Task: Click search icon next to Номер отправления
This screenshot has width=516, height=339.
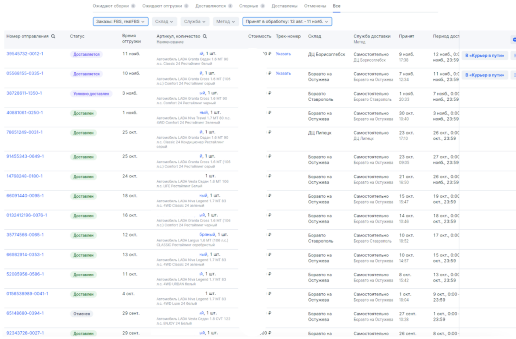Action: [54, 36]
